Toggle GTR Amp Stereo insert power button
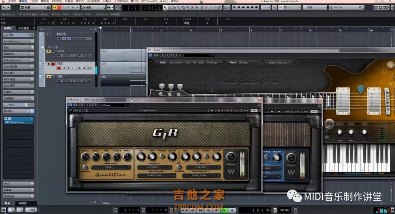395x214 pixels. [6, 118]
